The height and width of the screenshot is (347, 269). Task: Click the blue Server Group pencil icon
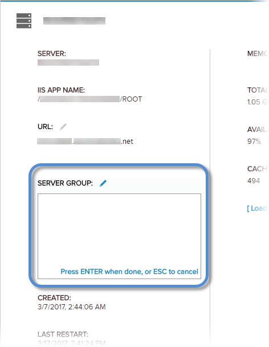pyautogui.click(x=103, y=183)
